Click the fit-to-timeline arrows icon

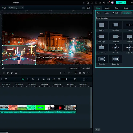(x=54, y=79)
